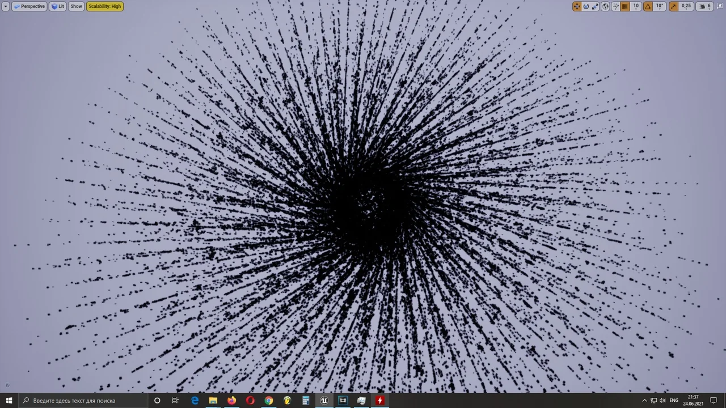This screenshot has width=726, height=408.
Task: Open Firefox from the taskbar
Action: [231, 401]
